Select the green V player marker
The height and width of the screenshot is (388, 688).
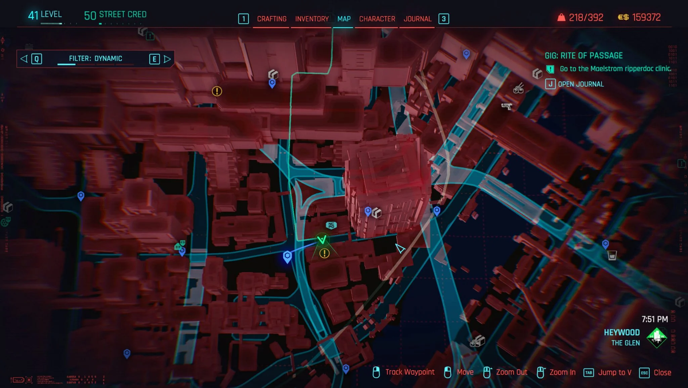[322, 239]
